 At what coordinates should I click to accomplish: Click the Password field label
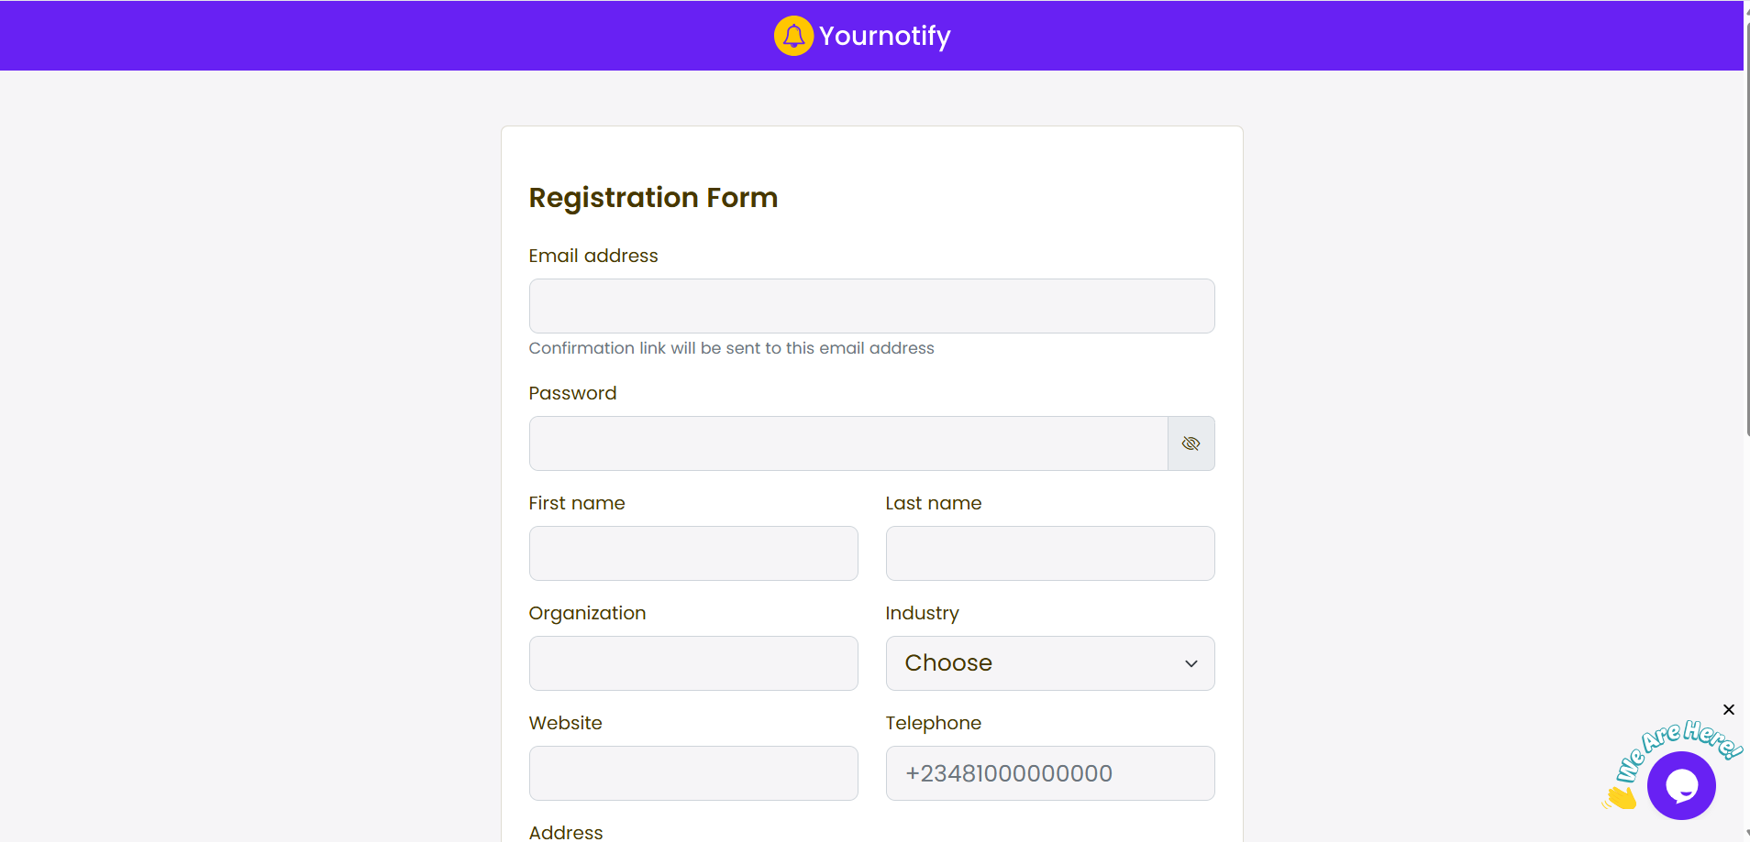coord(572,393)
